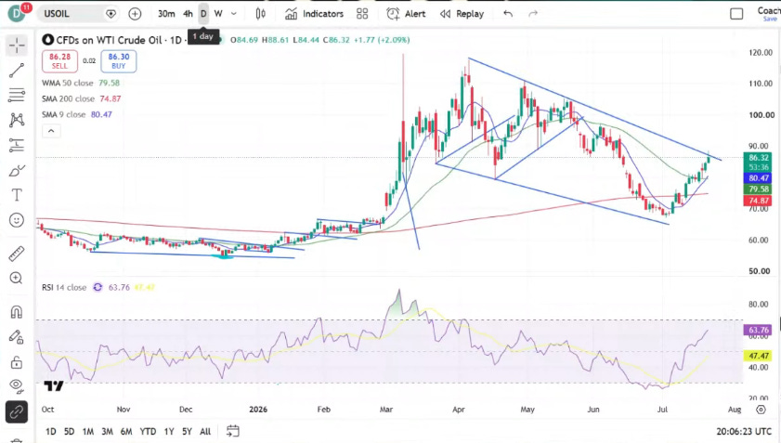Start bar Replay mode

click(462, 14)
